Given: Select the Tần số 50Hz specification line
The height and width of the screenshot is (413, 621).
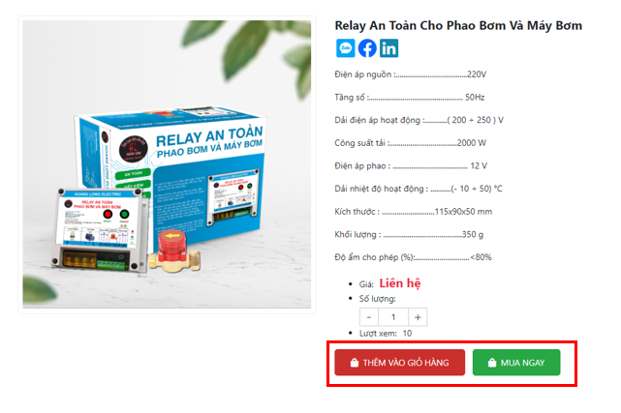Looking at the screenshot, I should 410,98.
